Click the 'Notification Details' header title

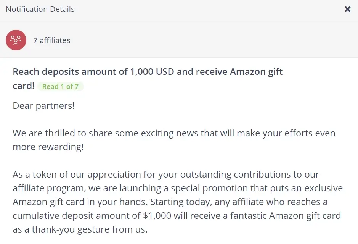point(40,9)
